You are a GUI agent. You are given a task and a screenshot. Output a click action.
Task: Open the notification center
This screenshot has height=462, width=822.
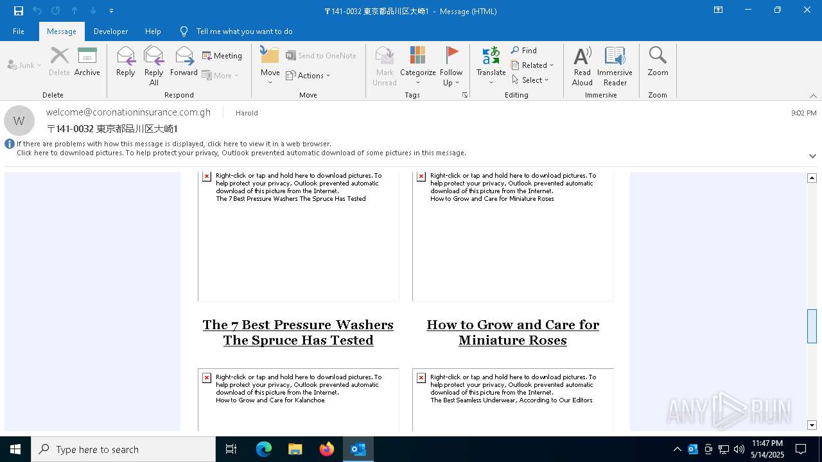(x=801, y=449)
